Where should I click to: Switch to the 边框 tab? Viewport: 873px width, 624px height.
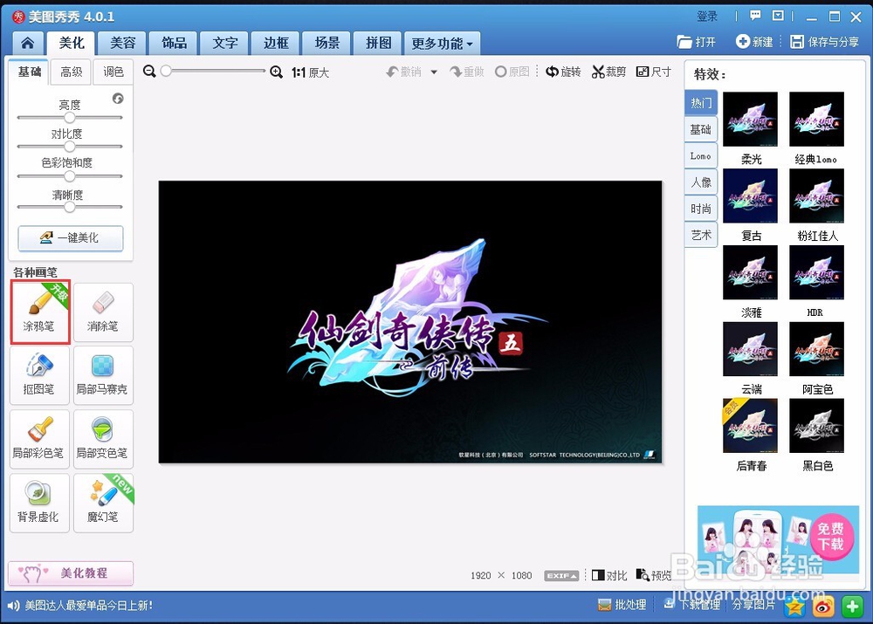(x=276, y=43)
